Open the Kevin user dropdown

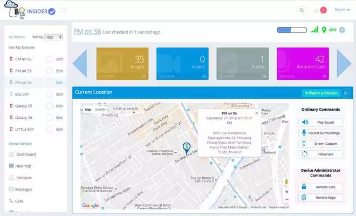(x=342, y=10)
